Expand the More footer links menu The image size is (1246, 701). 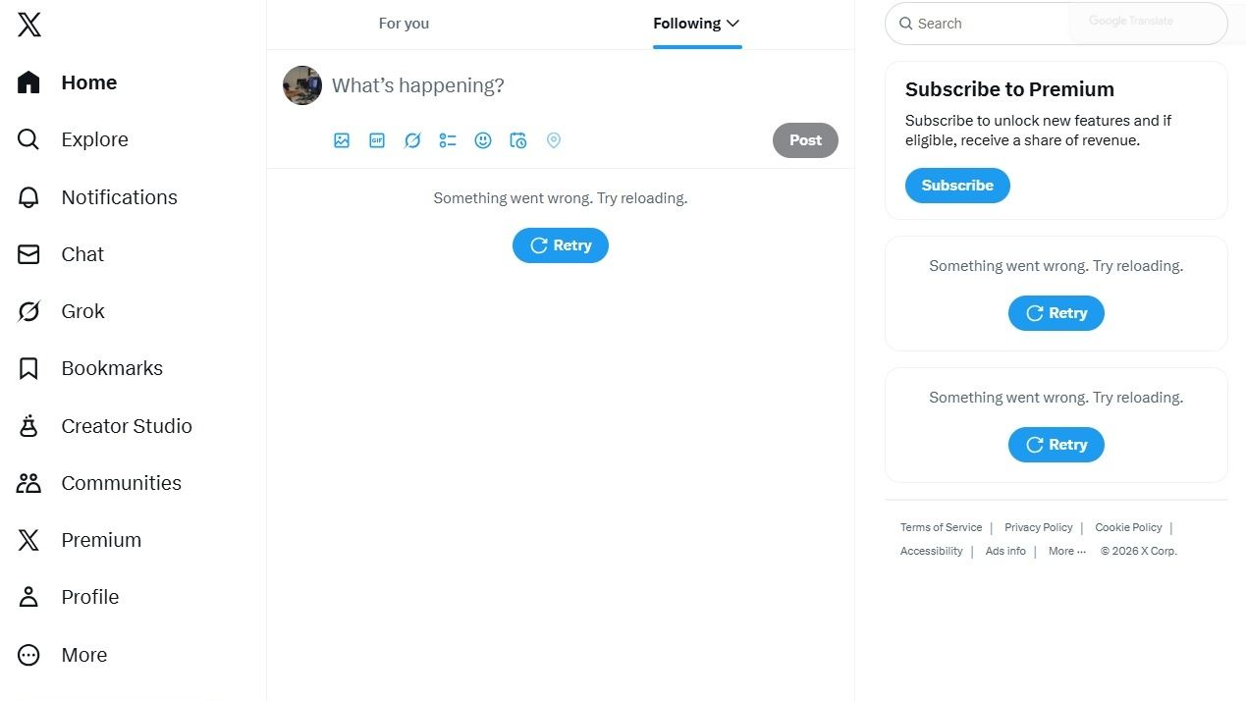point(1066,551)
